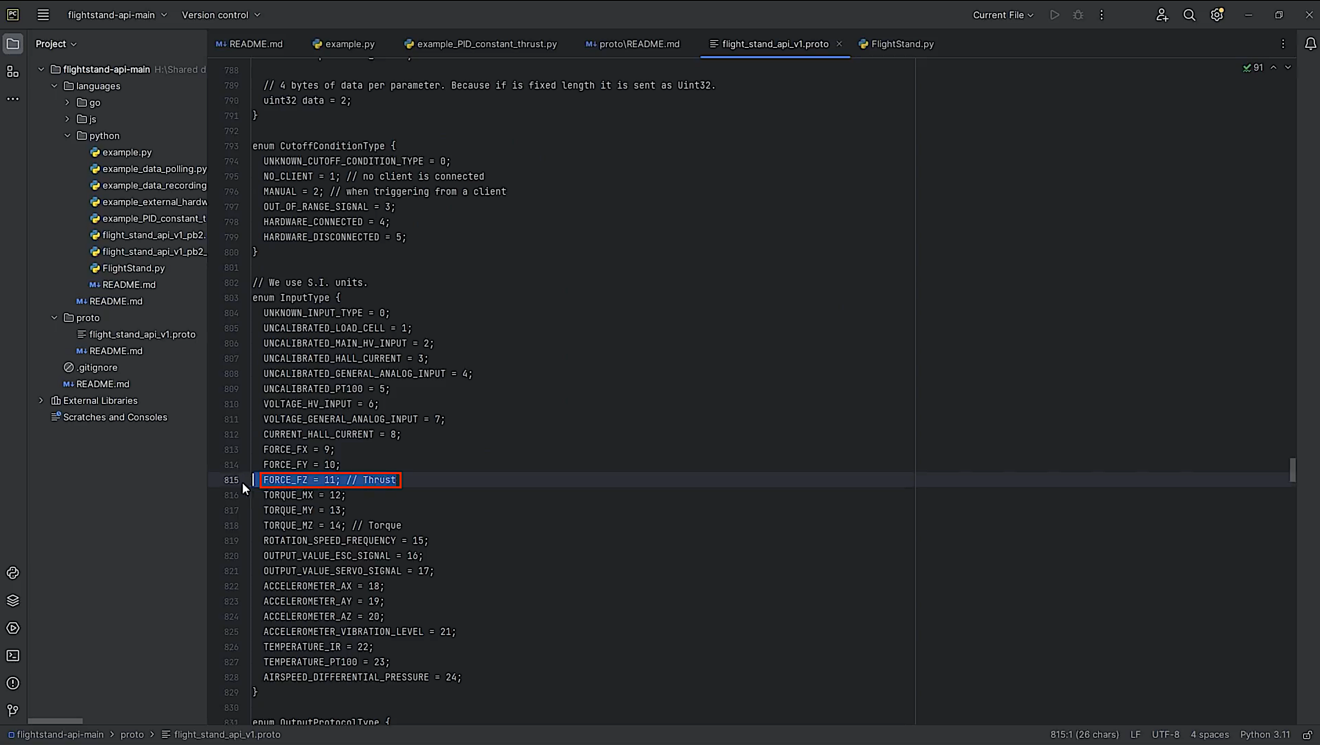
Task: Open the Problems tool window
Action: (13, 683)
